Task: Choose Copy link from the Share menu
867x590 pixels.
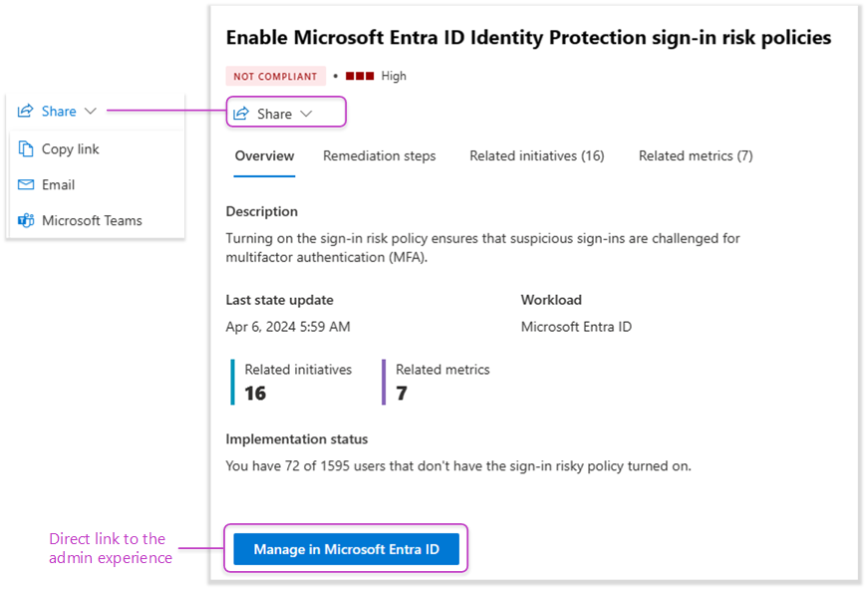Action: tap(71, 149)
